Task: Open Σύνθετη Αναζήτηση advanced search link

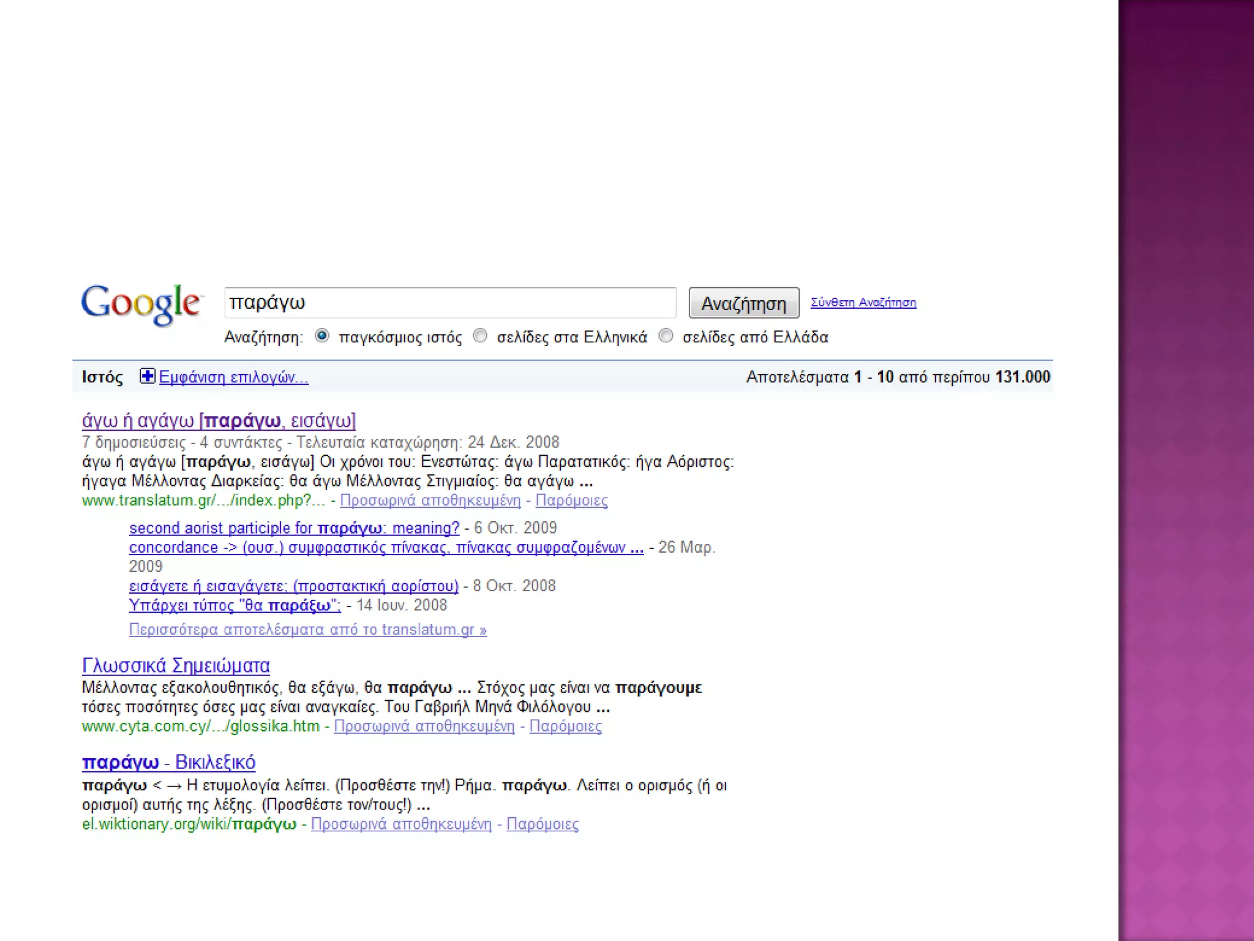Action: click(863, 303)
